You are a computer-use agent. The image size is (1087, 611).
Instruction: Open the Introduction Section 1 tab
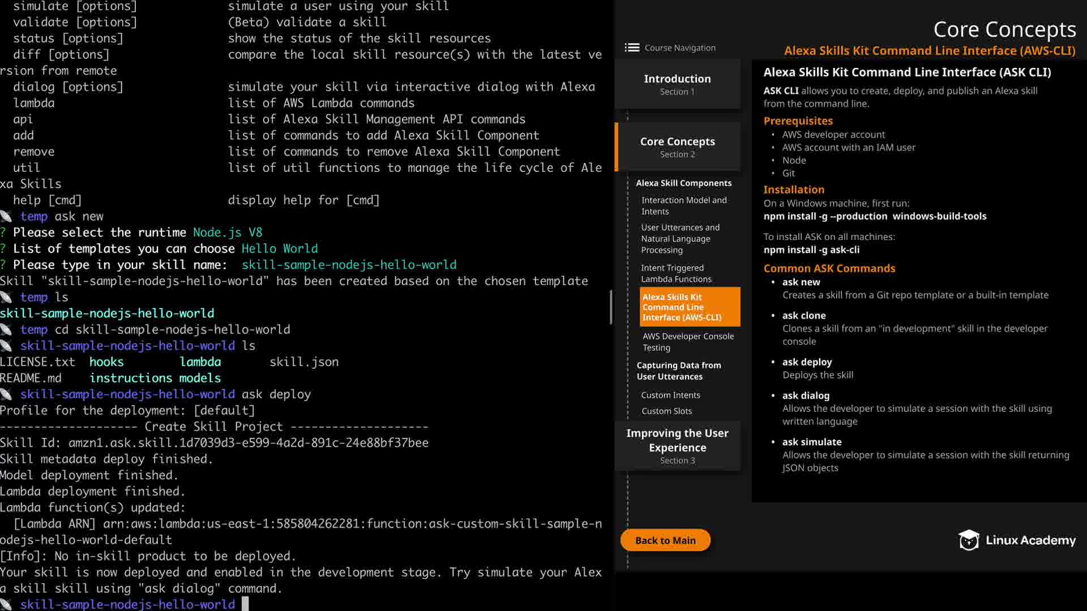tap(677, 84)
